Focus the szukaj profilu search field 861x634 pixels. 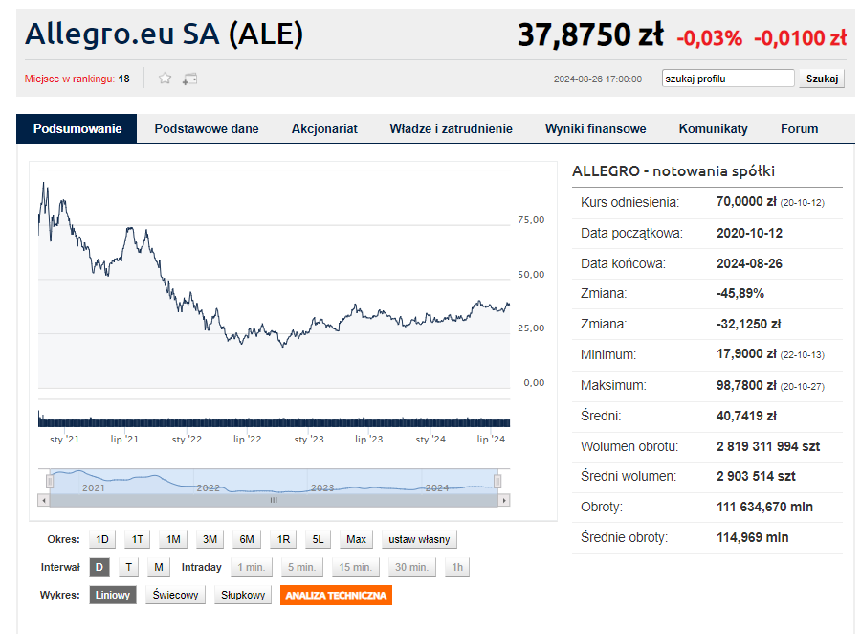pyautogui.click(x=728, y=79)
